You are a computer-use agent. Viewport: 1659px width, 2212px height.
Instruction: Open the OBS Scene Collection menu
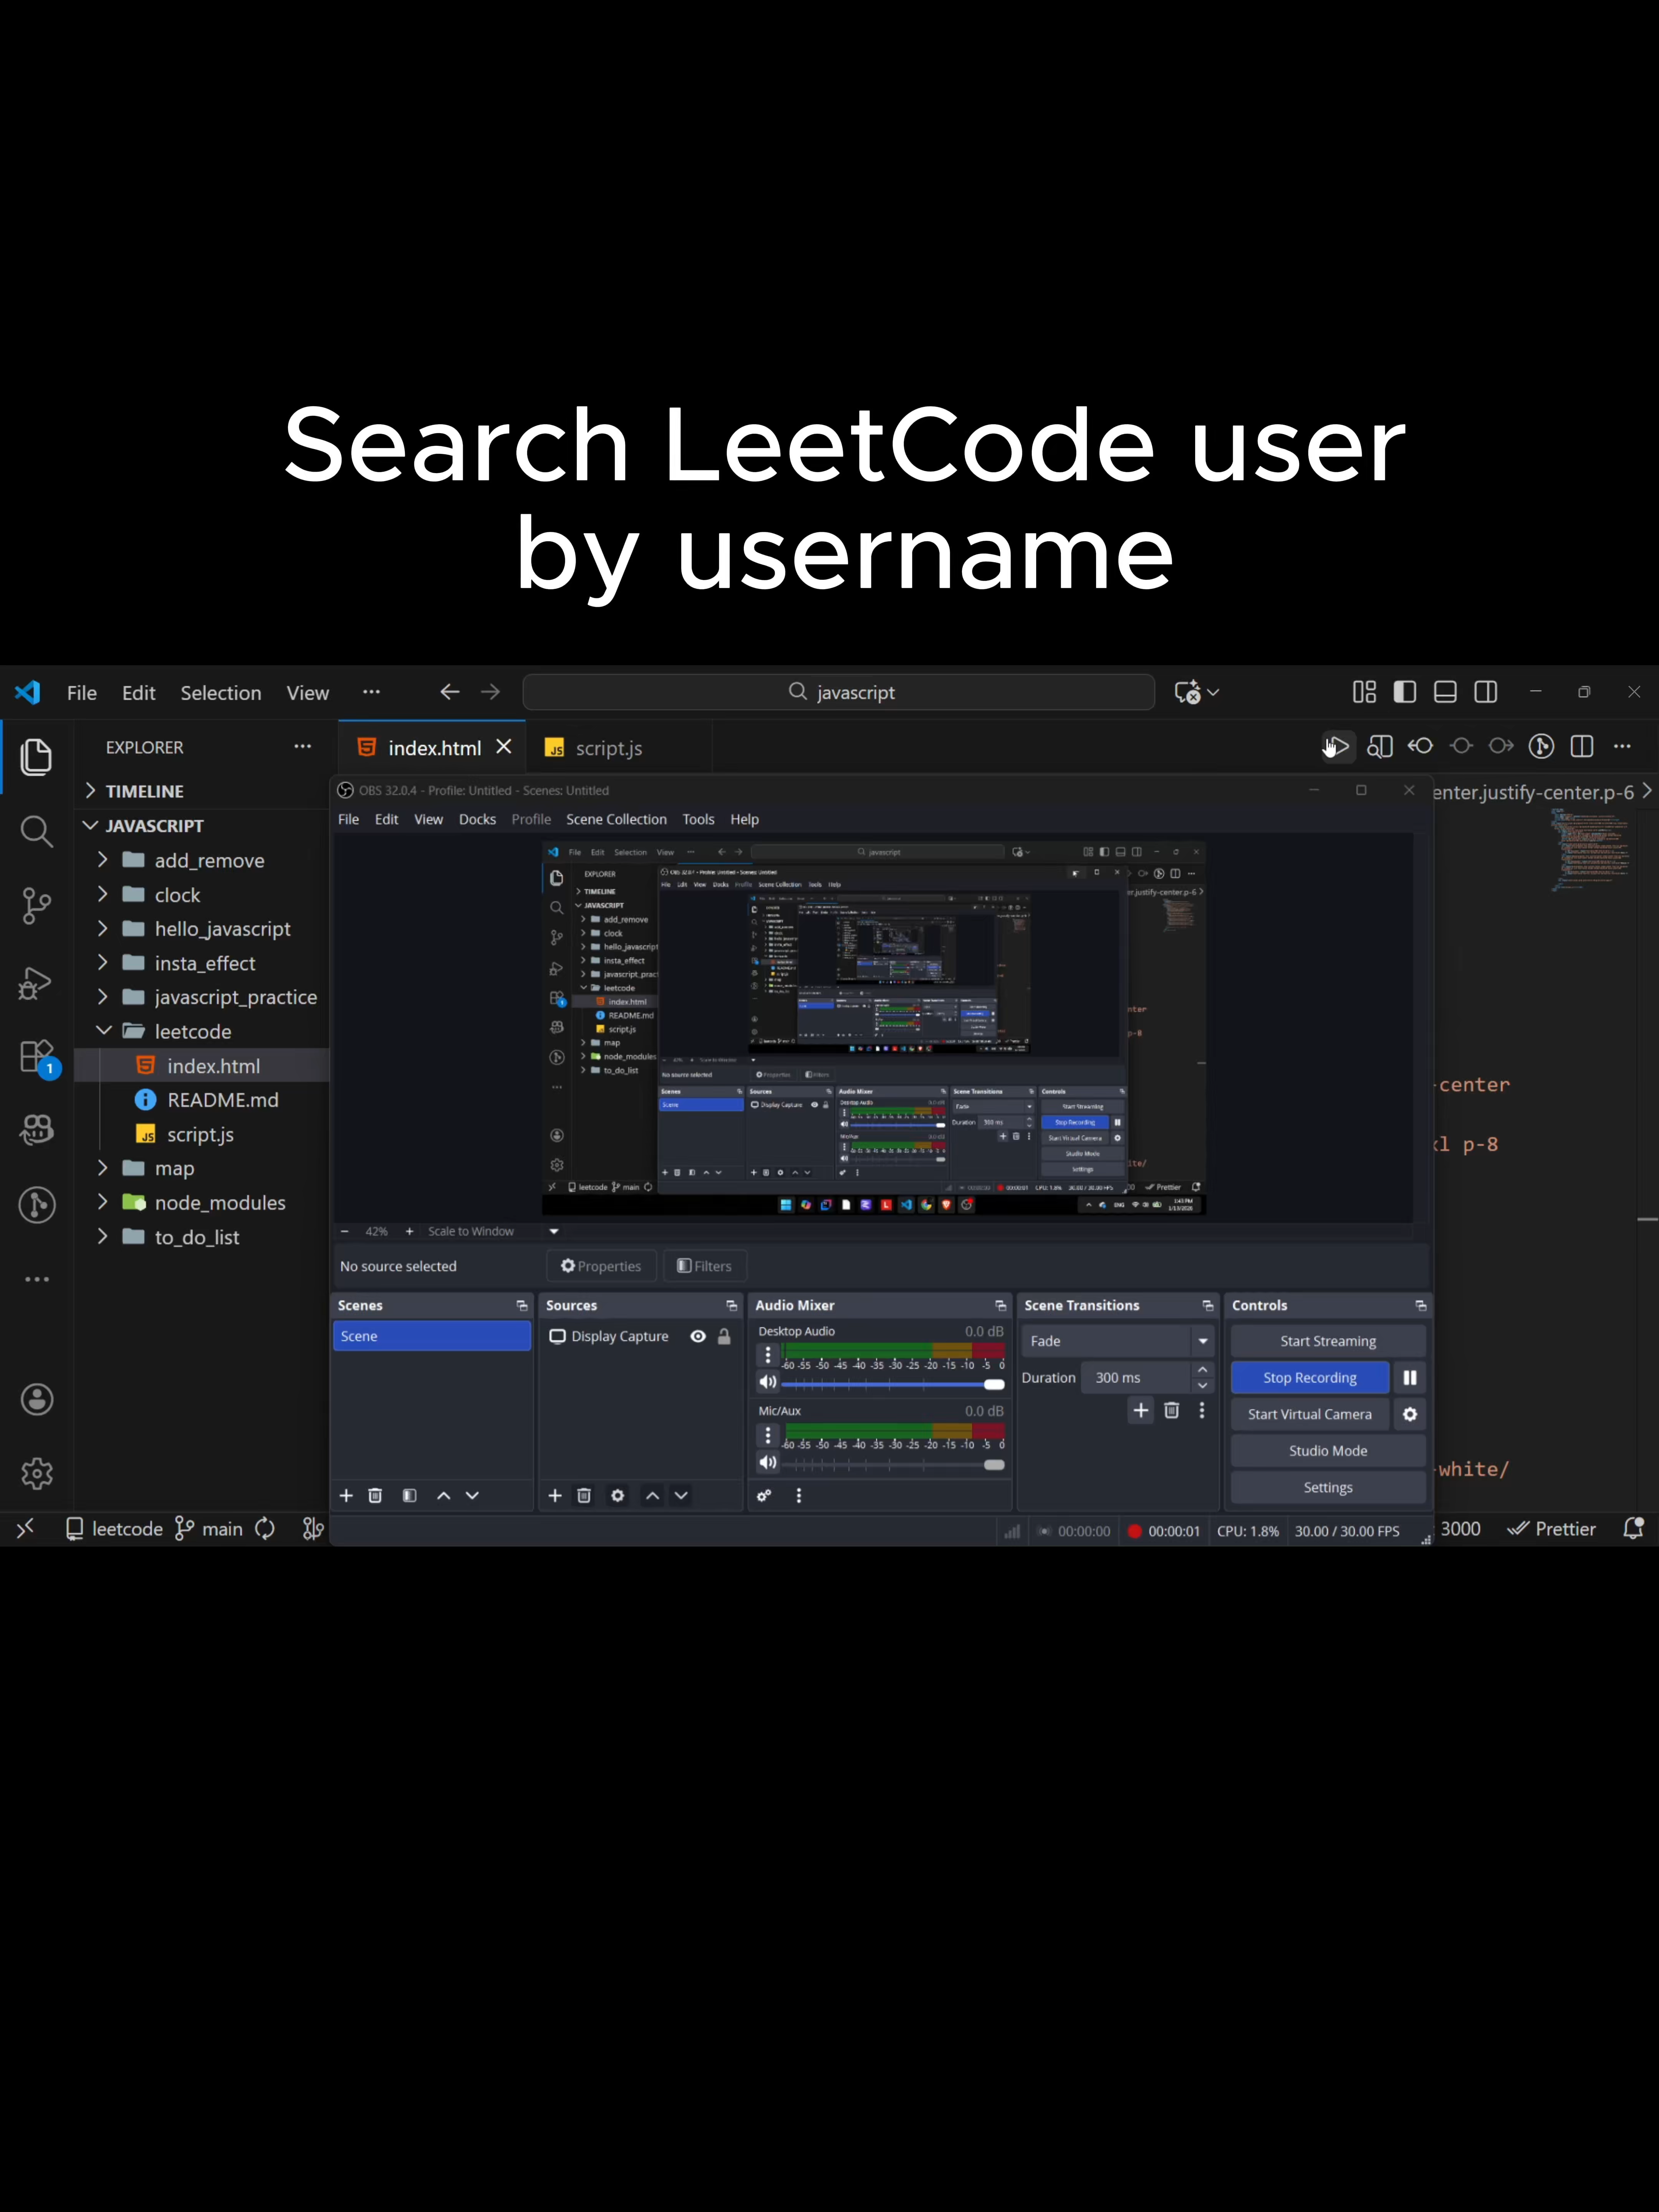point(616,819)
